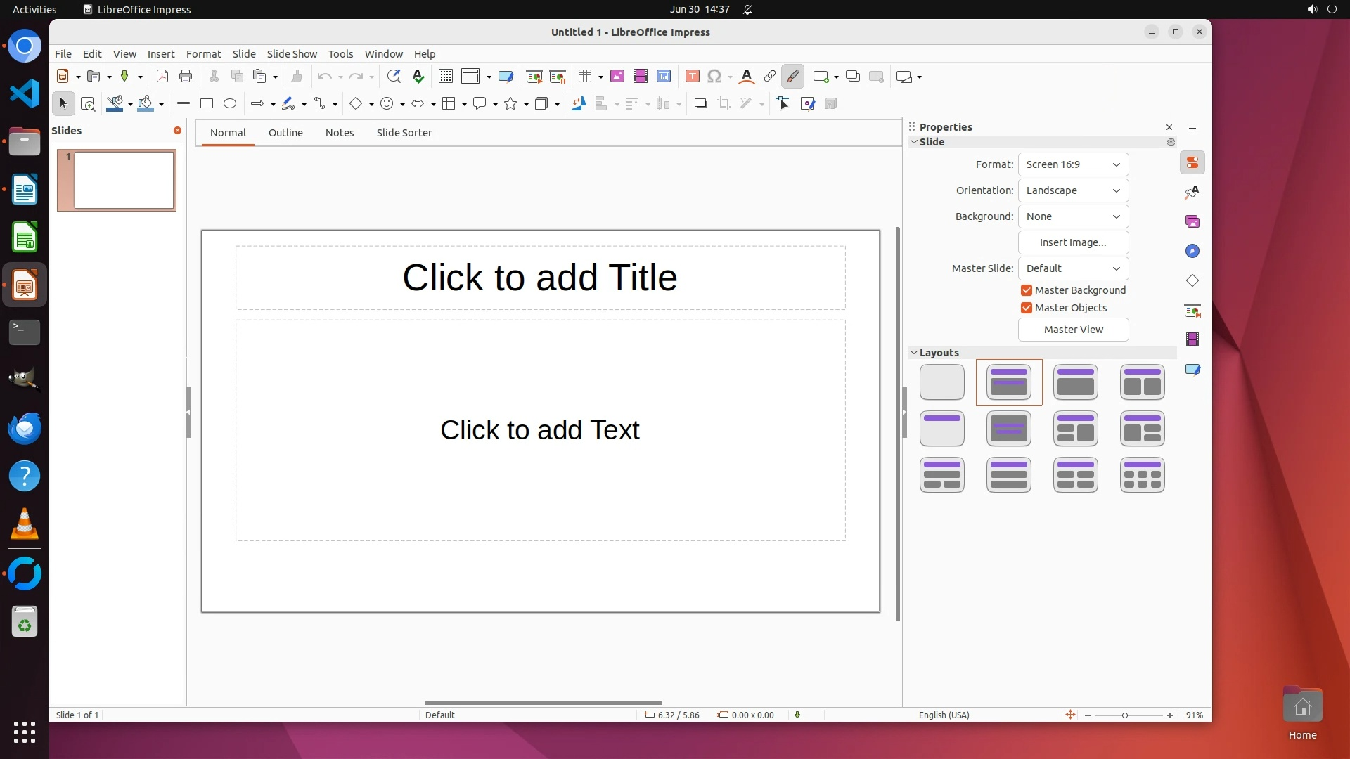
Task: Uncheck the Master Background checkbox
Action: pos(1027,290)
